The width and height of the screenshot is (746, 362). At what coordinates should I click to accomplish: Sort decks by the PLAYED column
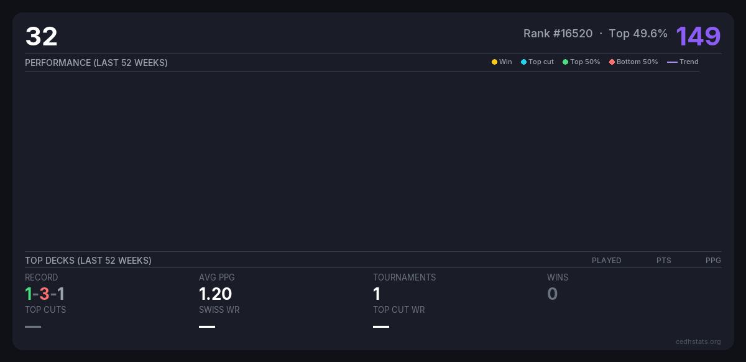point(606,261)
